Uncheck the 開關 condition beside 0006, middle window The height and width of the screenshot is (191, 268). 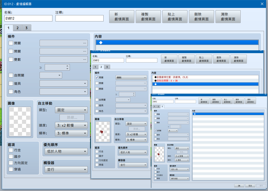click(97, 77)
